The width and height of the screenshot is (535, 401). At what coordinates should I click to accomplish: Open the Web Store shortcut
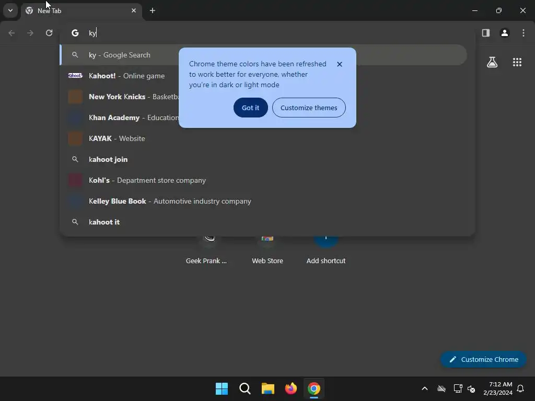pyautogui.click(x=267, y=251)
